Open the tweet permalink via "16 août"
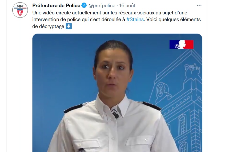231x152 pixels. point(127,5)
